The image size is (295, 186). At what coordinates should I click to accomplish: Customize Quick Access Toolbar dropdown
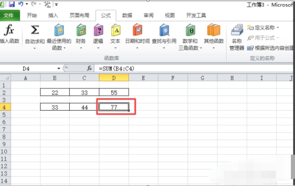pos(57,4)
